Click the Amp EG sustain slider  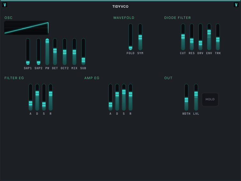point(124,97)
